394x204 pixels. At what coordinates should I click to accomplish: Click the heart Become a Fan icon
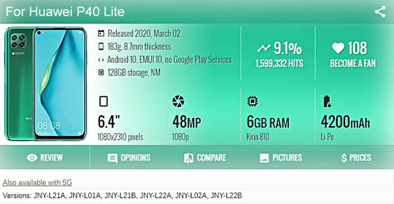pos(337,48)
